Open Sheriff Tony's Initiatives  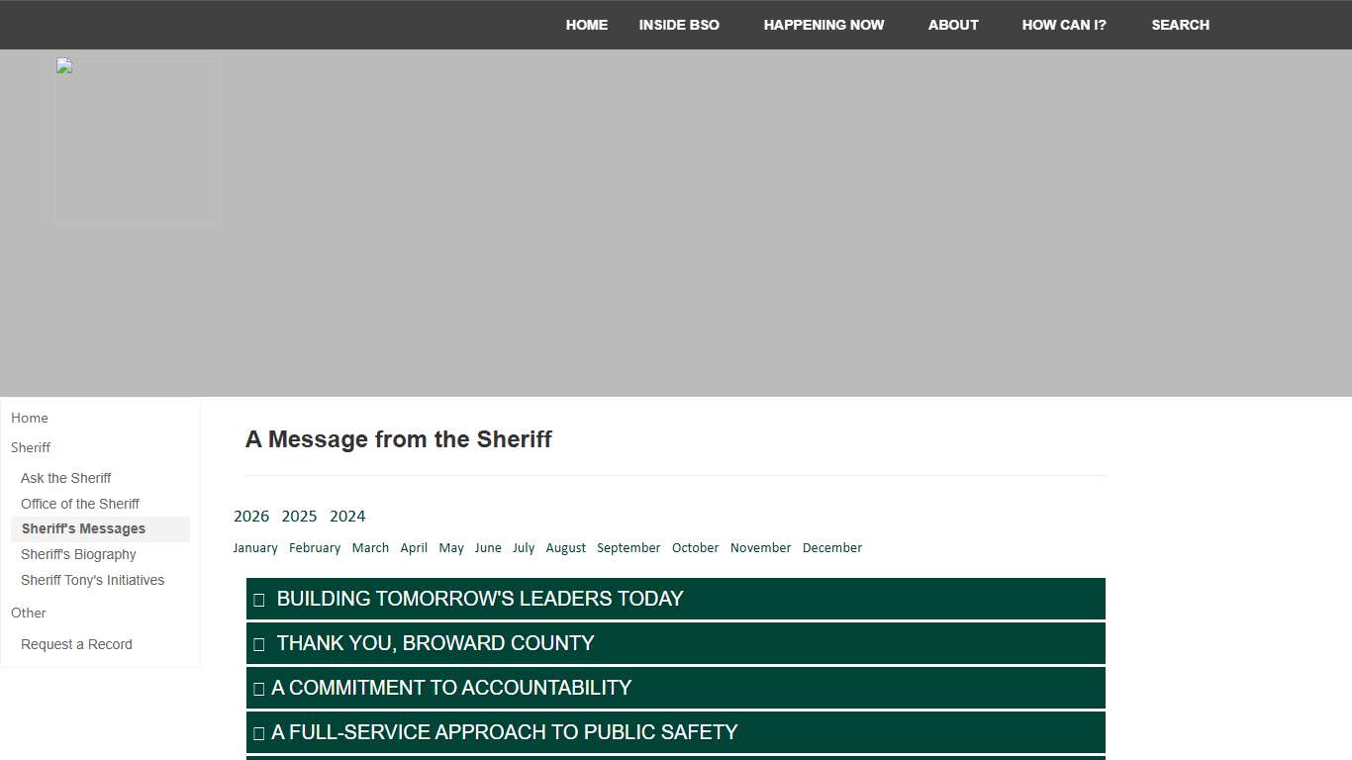pos(92,580)
